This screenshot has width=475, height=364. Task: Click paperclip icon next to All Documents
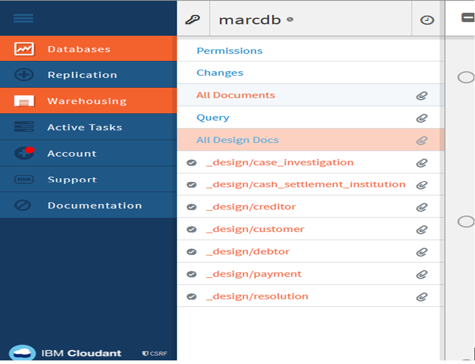[421, 96]
